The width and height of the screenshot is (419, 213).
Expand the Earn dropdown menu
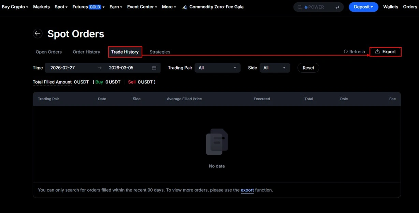pyautogui.click(x=116, y=7)
